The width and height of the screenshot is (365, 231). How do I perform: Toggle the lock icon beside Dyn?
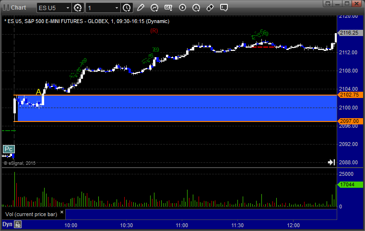pos(18,224)
